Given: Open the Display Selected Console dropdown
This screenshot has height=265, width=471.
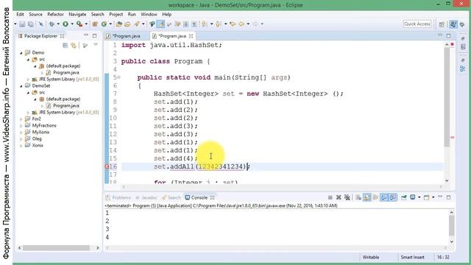Looking at the screenshot, I should [419, 197].
